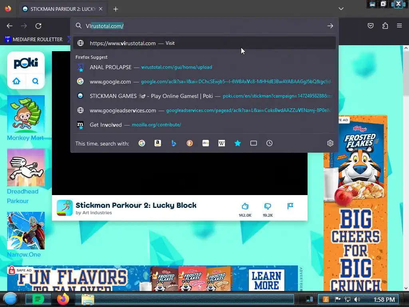Search this time with DuckDuckGo icon
This screenshot has height=307, width=409.
pyautogui.click(x=190, y=143)
